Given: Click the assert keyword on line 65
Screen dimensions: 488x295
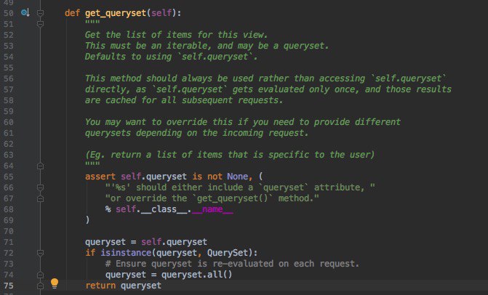Looking at the screenshot, I should 100,177.
